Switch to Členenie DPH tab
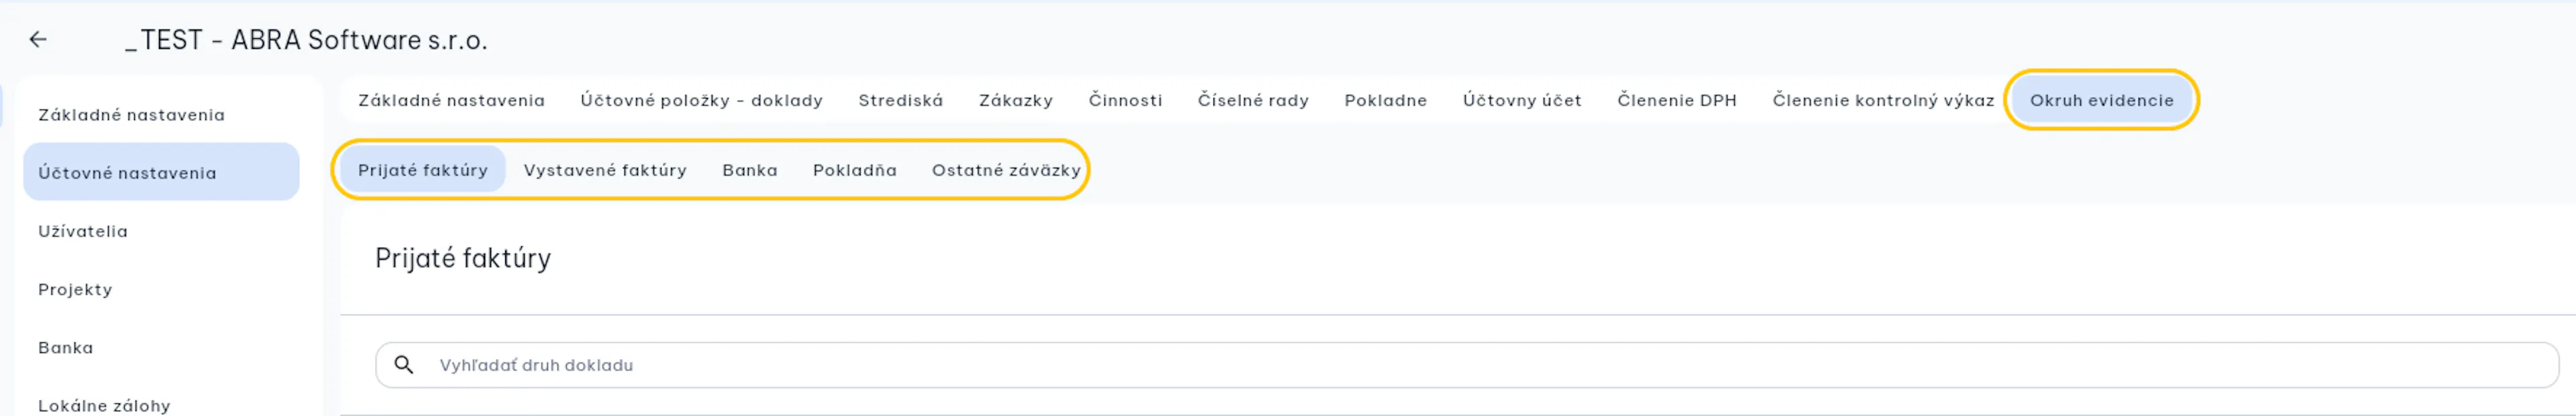Image resolution: width=2576 pixels, height=416 pixels. point(1677,100)
